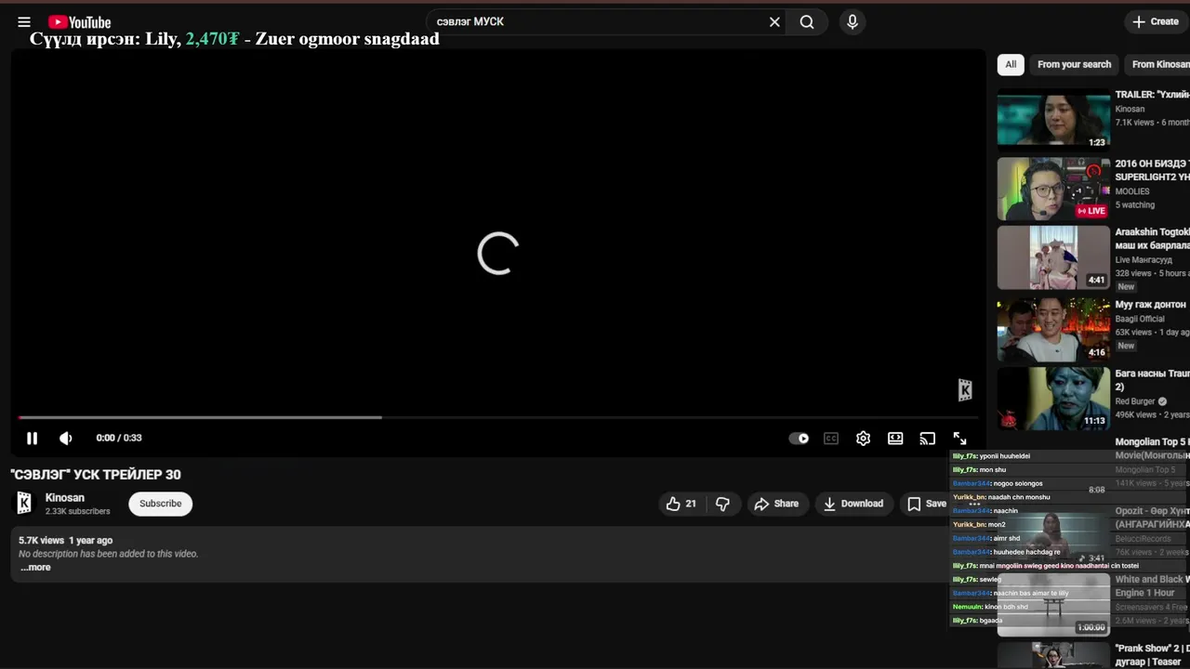Subscribe to Kinosan channel
This screenshot has height=669, width=1190.
pos(161,504)
